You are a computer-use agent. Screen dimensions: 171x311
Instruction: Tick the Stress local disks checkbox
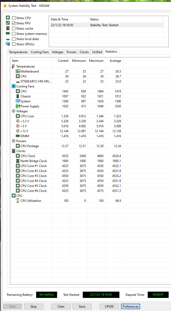coord(14,39)
